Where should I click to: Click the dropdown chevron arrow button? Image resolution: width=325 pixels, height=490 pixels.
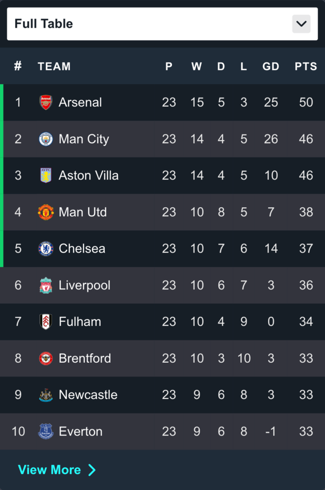click(x=301, y=24)
